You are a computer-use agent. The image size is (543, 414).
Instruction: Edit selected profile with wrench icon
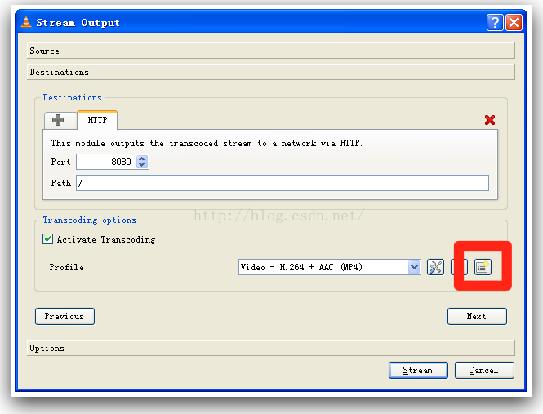point(435,267)
